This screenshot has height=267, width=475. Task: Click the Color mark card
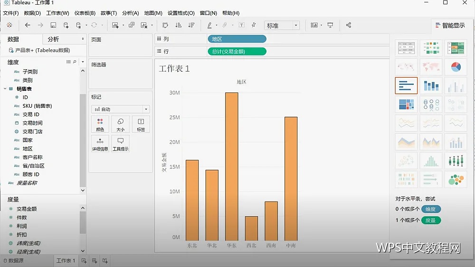(100, 124)
